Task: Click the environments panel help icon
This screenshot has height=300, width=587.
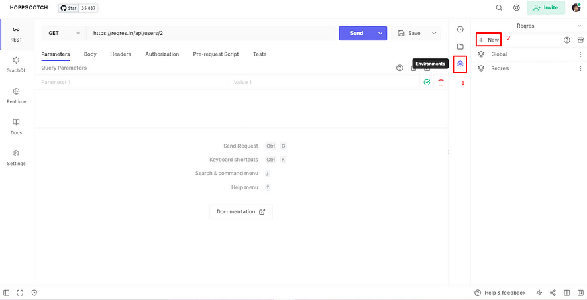Action: [x=567, y=40]
